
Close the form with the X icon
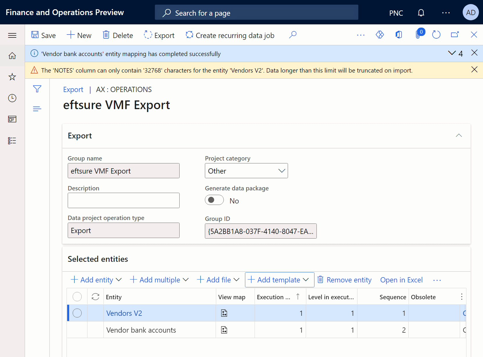[x=474, y=35]
